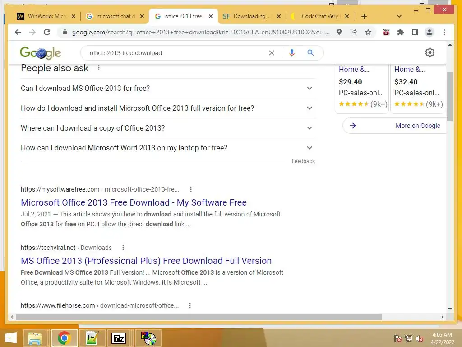Viewport: 462px width, 347px height.
Task: Open Google quick settings gear
Action: [x=430, y=52]
